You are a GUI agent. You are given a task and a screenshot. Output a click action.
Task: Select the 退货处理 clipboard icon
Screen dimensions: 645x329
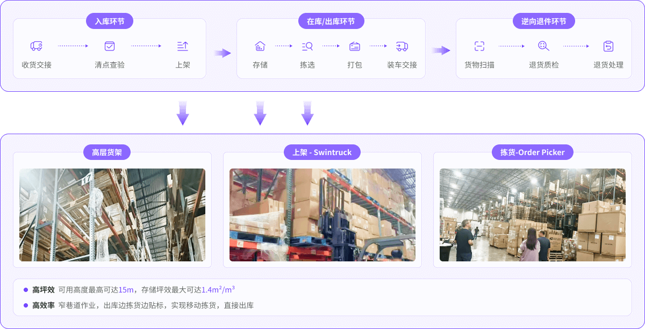[x=608, y=46]
